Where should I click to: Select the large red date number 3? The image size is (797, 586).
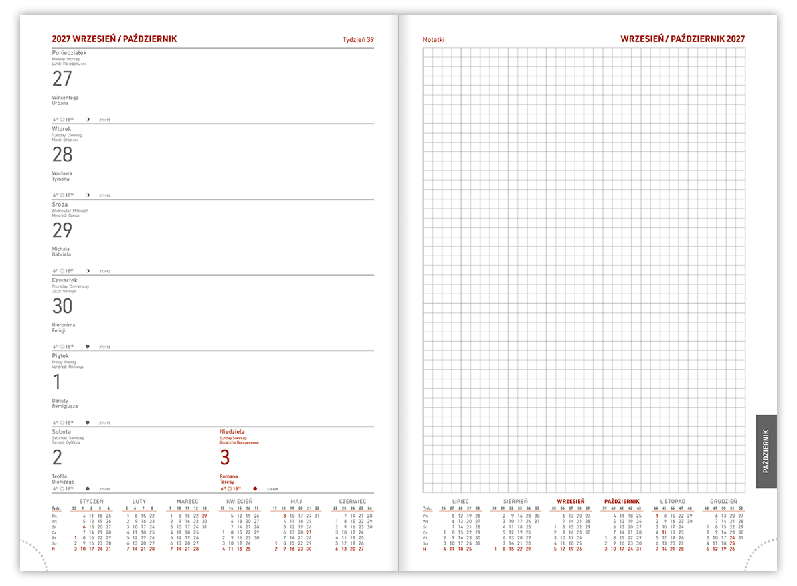(224, 458)
